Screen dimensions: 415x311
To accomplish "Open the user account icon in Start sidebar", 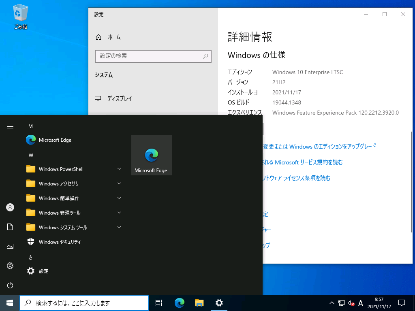I will [x=10, y=207].
